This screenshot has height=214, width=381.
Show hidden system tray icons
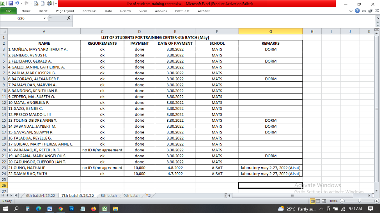coord(321,209)
